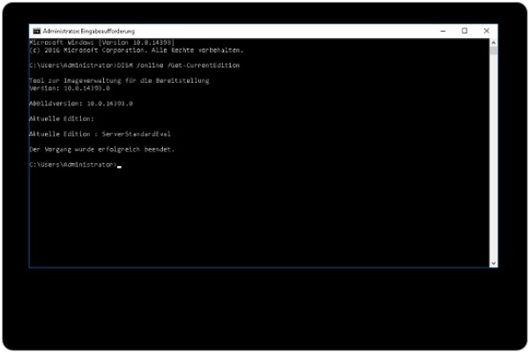
Task: Click the vertical scrollbar thumb
Action: (493, 50)
